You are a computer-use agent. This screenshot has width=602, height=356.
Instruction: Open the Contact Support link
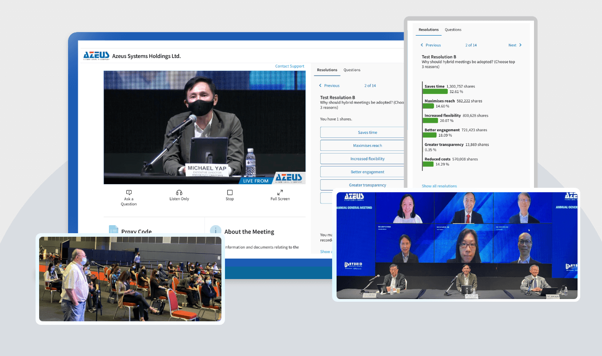[x=289, y=65]
